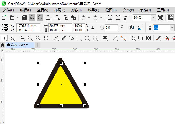
Task: Select the Shape edit tool
Action: coord(12,38)
